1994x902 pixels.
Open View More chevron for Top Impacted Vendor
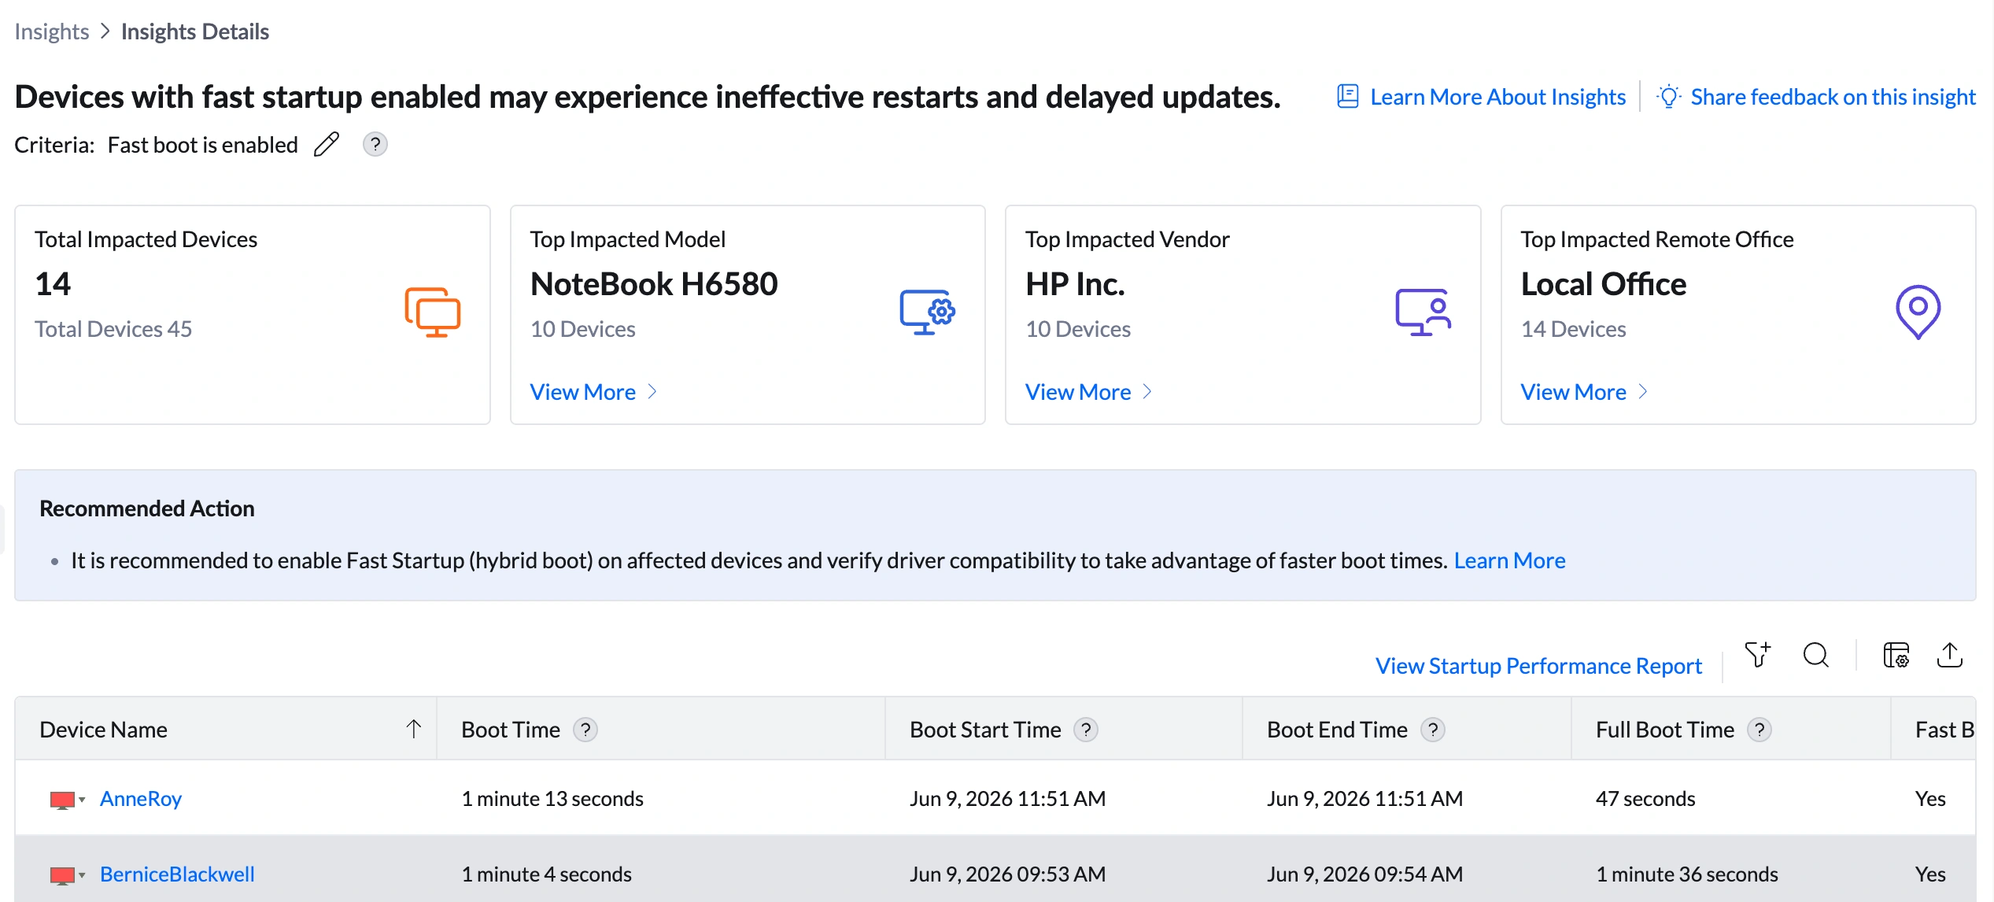1147,392
